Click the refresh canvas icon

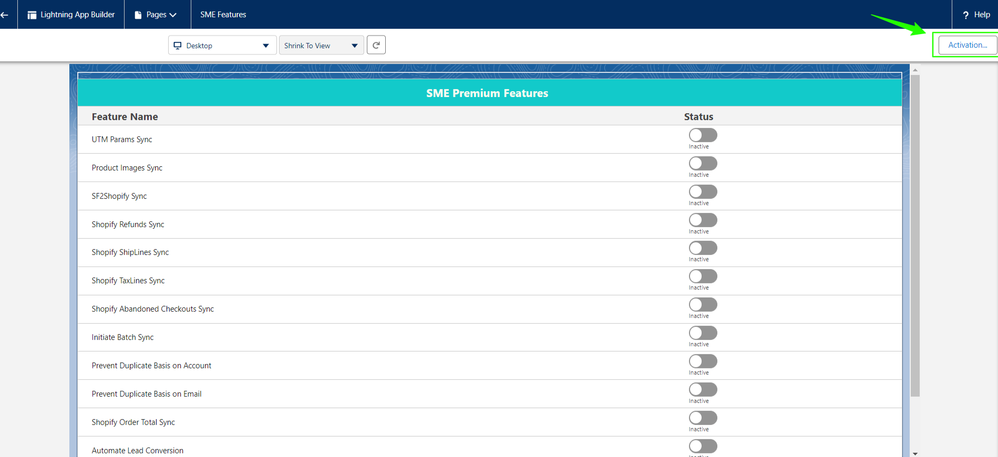pyautogui.click(x=376, y=45)
